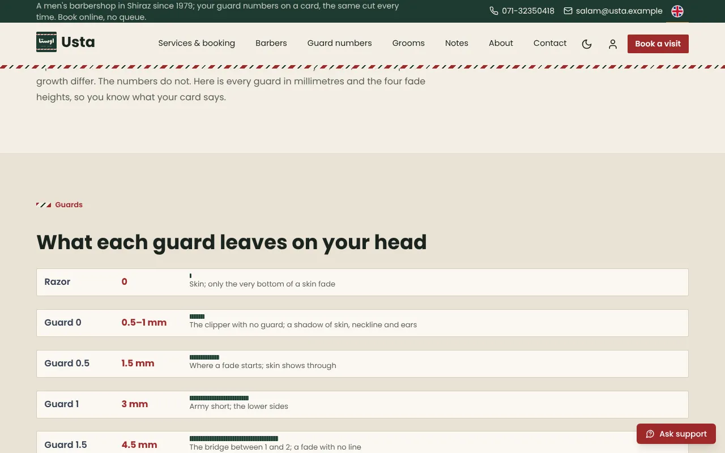The image size is (725, 453).
Task: Click 'Skin; only the very bottom' description
Action: 262,284
